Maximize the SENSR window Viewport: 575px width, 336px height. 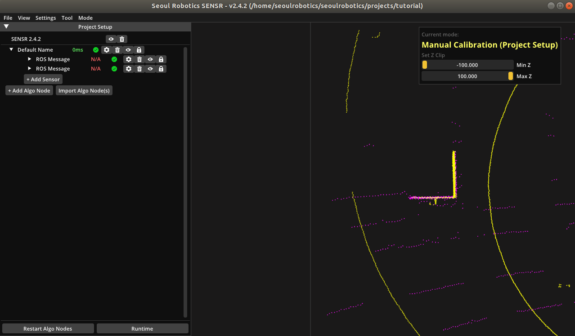point(560,6)
